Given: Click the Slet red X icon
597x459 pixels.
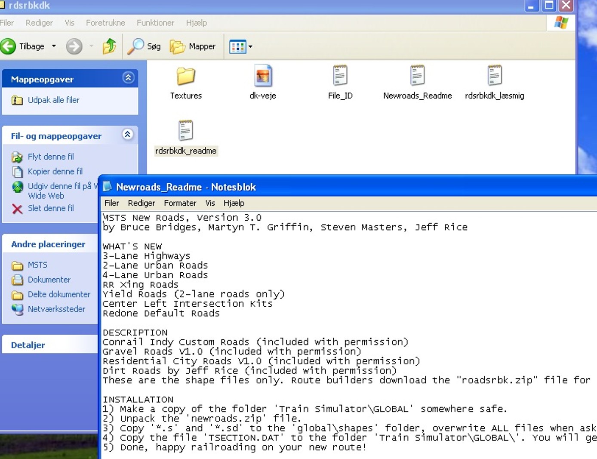Looking at the screenshot, I should coord(17,209).
